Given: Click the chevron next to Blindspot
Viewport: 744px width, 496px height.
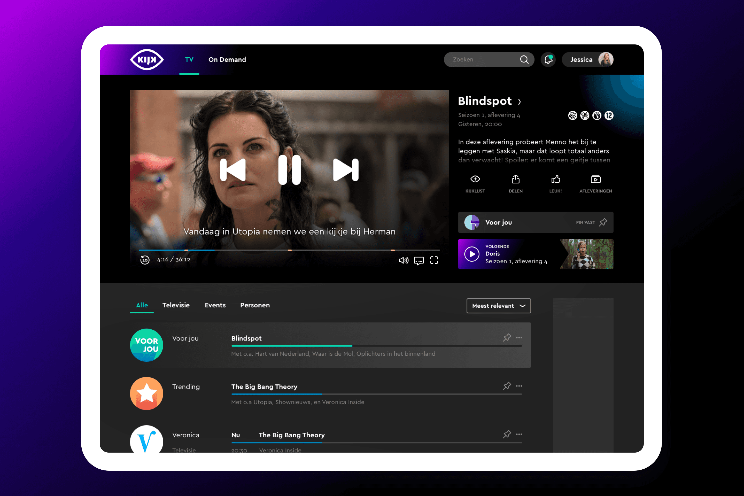Looking at the screenshot, I should (x=520, y=102).
